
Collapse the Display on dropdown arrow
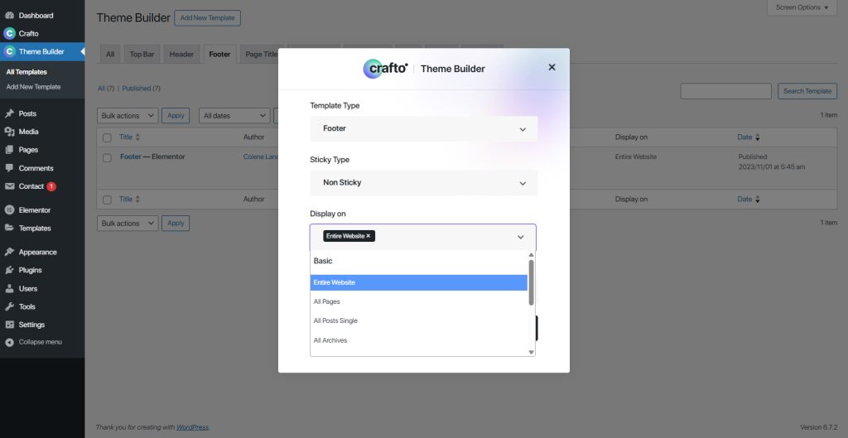click(x=520, y=237)
